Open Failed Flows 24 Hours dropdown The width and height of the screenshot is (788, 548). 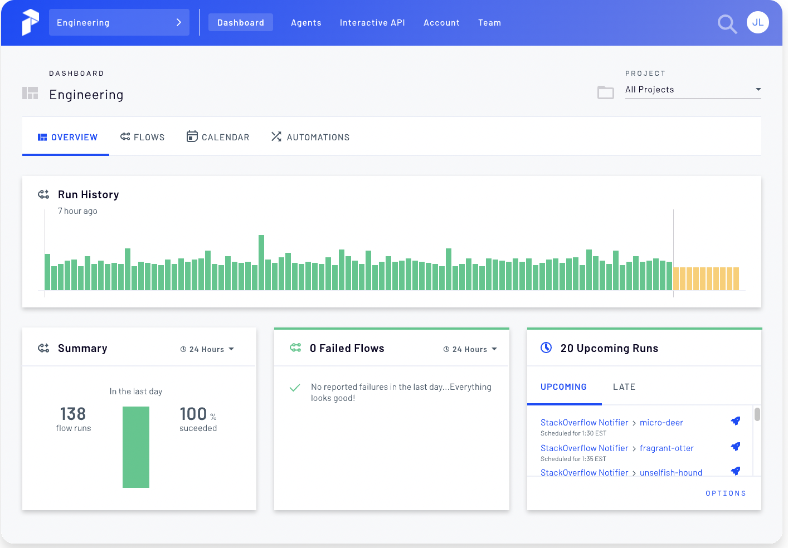(x=470, y=349)
